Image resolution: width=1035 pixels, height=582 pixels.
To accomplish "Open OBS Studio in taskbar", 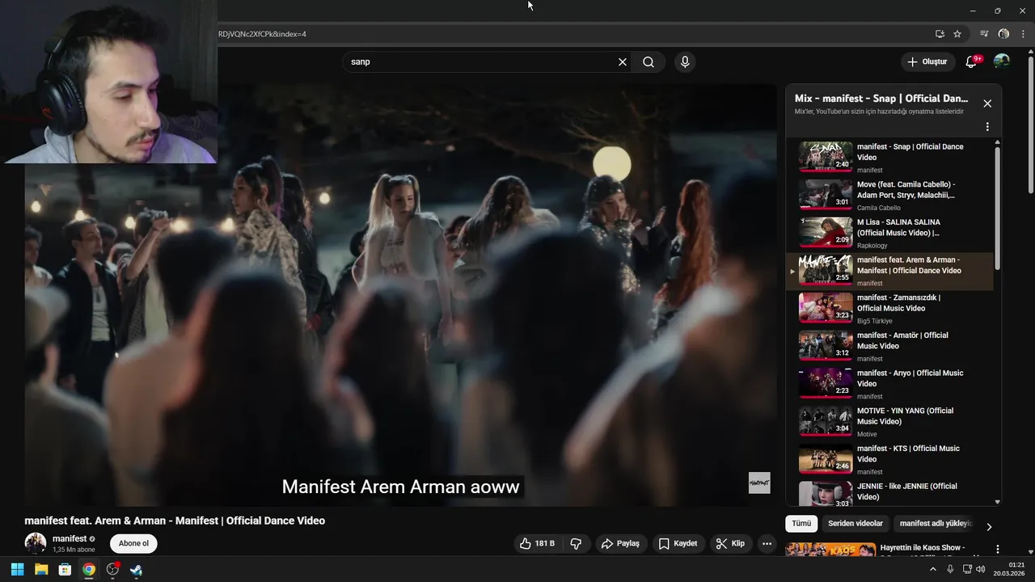I will [112, 570].
